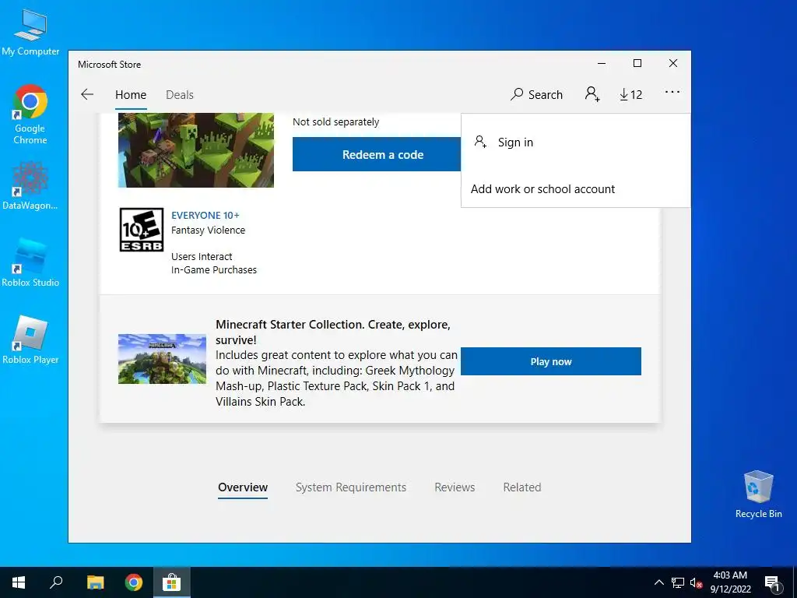Screen dimensions: 797x598
Task: Click the ESRB Everyone 10+ rating badge
Action: tap(142, 230)
